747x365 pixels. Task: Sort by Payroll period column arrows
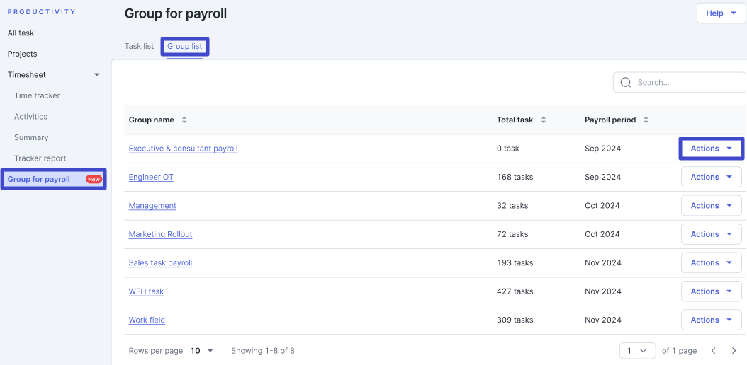coord(646,120)
